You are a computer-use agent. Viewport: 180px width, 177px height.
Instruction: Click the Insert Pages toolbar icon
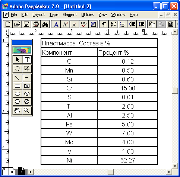click(x=152, y=24)
